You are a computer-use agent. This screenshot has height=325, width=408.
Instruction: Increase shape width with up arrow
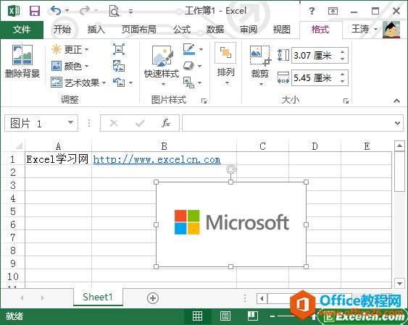pyautogui.click(x=343, y=74)
